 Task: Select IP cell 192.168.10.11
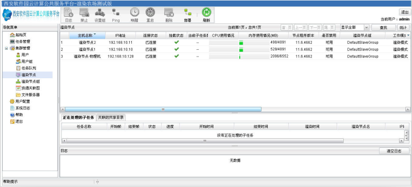pos(121,42)
